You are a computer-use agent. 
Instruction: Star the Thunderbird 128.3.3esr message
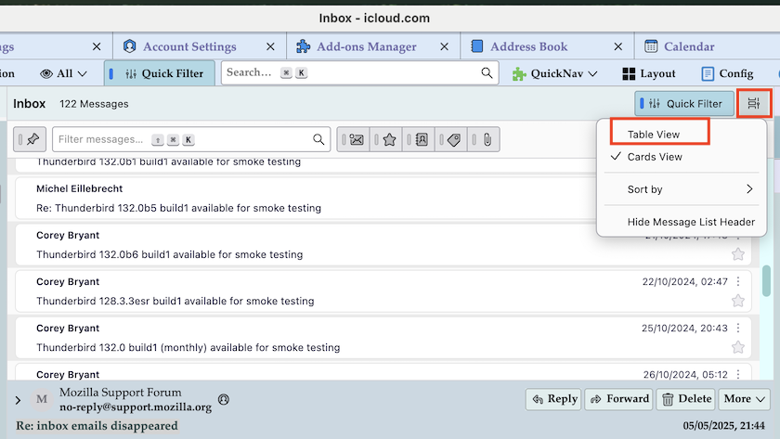click(x=737, y=301)
